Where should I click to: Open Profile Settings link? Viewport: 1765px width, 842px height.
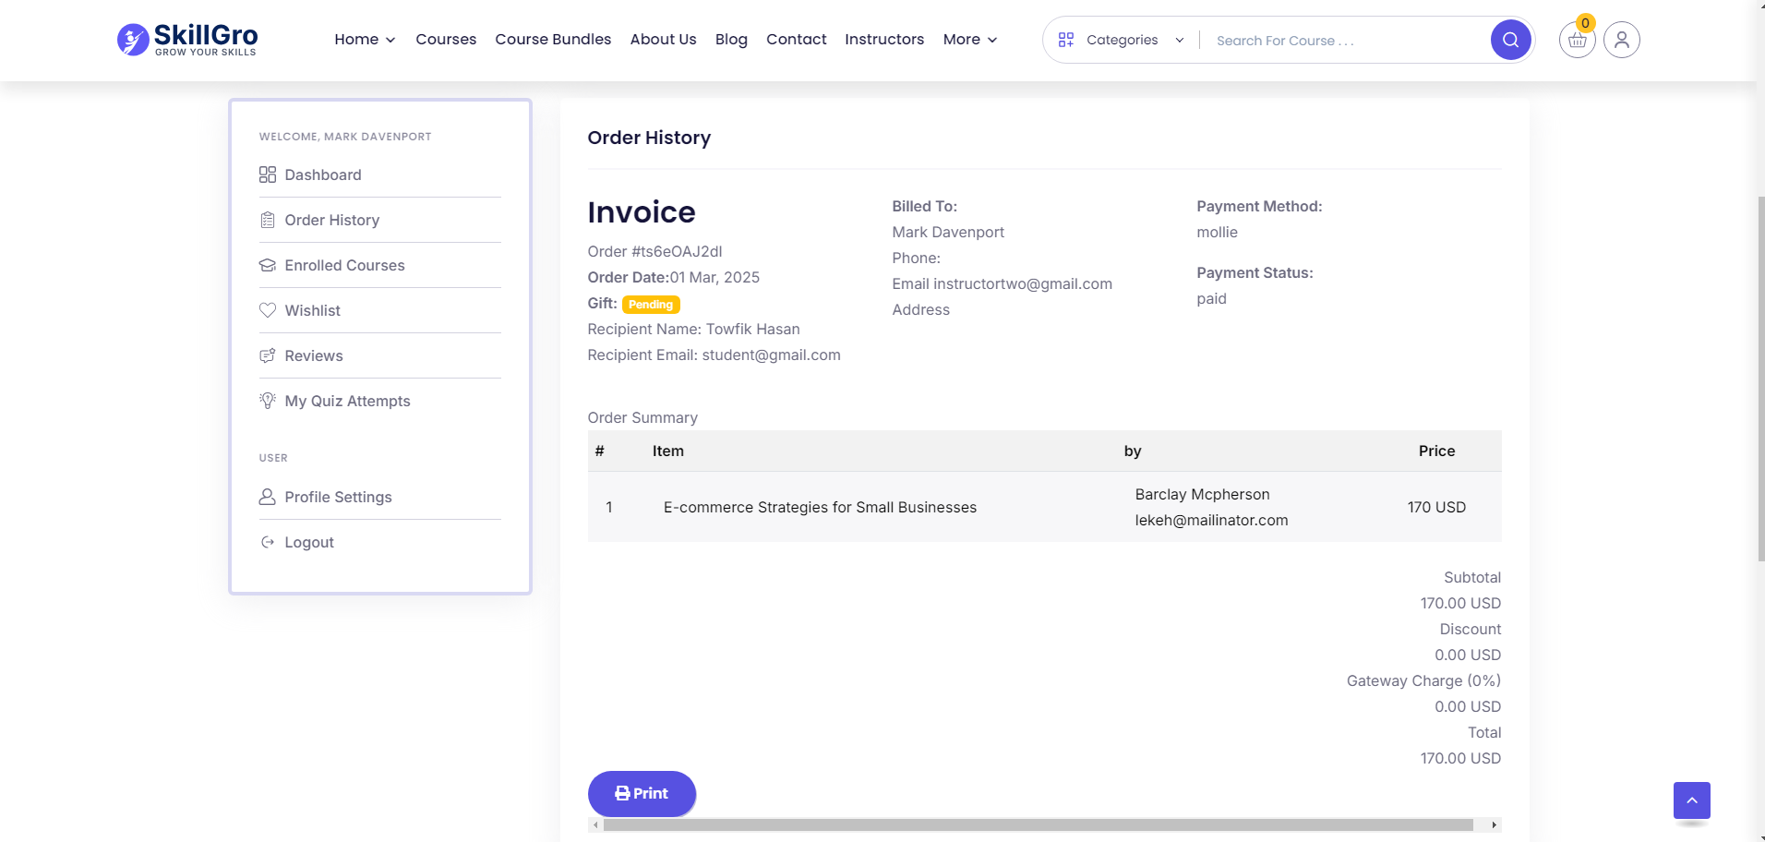[338, 498]
